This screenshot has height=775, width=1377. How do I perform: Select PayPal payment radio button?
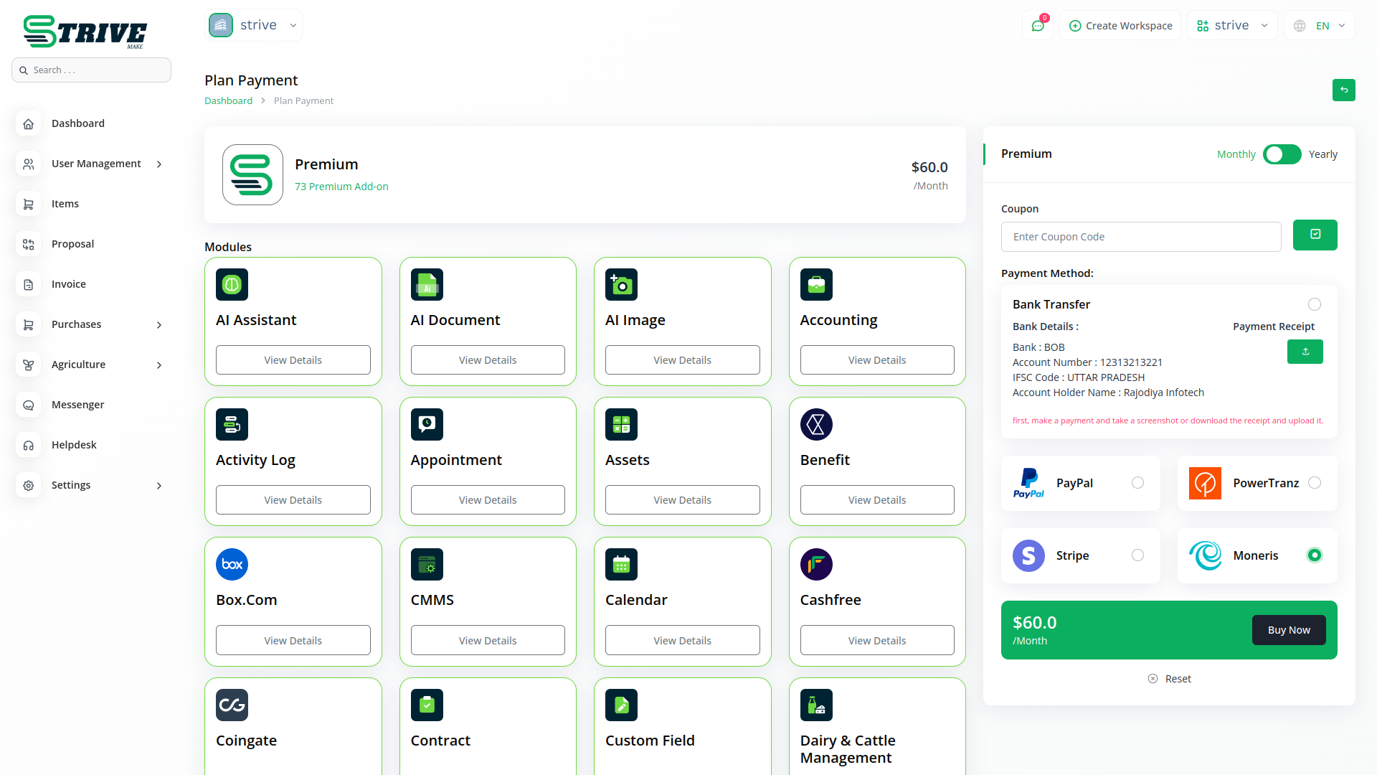[1137, 483]
